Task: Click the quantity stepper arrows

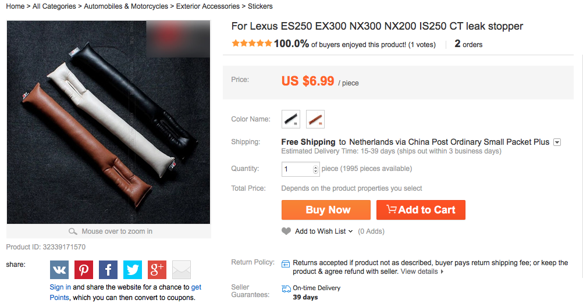Action: (316, 169)
